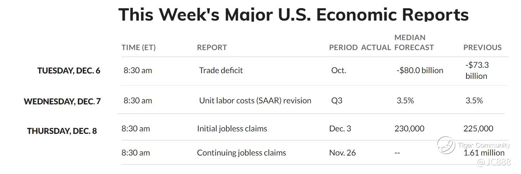Click the THURSDAY, DEC. 8 date label
This screenshot has width=521, height=174.
pyautogui.click(x=62, y=131)
